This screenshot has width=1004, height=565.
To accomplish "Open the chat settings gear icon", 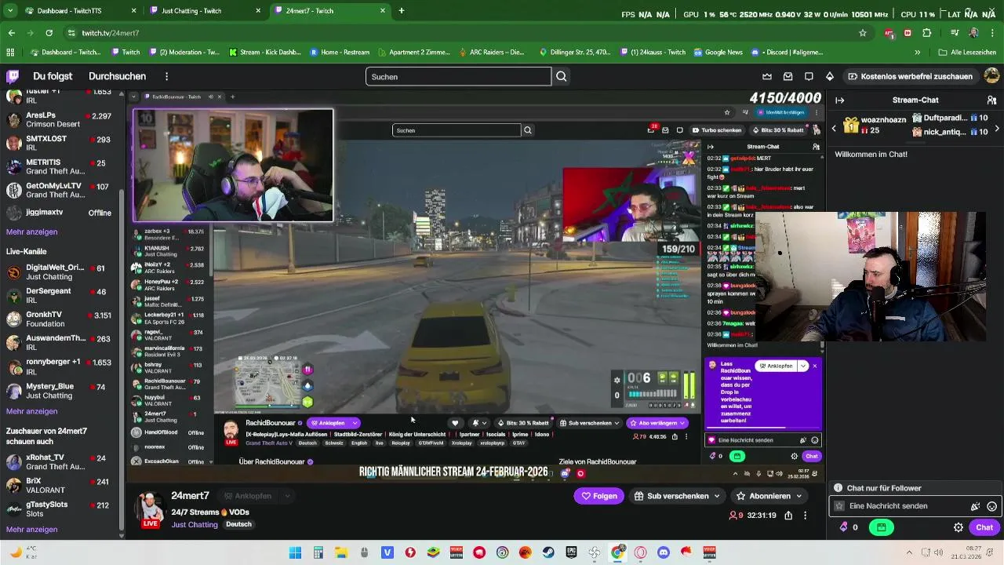I will pos(959,527).
